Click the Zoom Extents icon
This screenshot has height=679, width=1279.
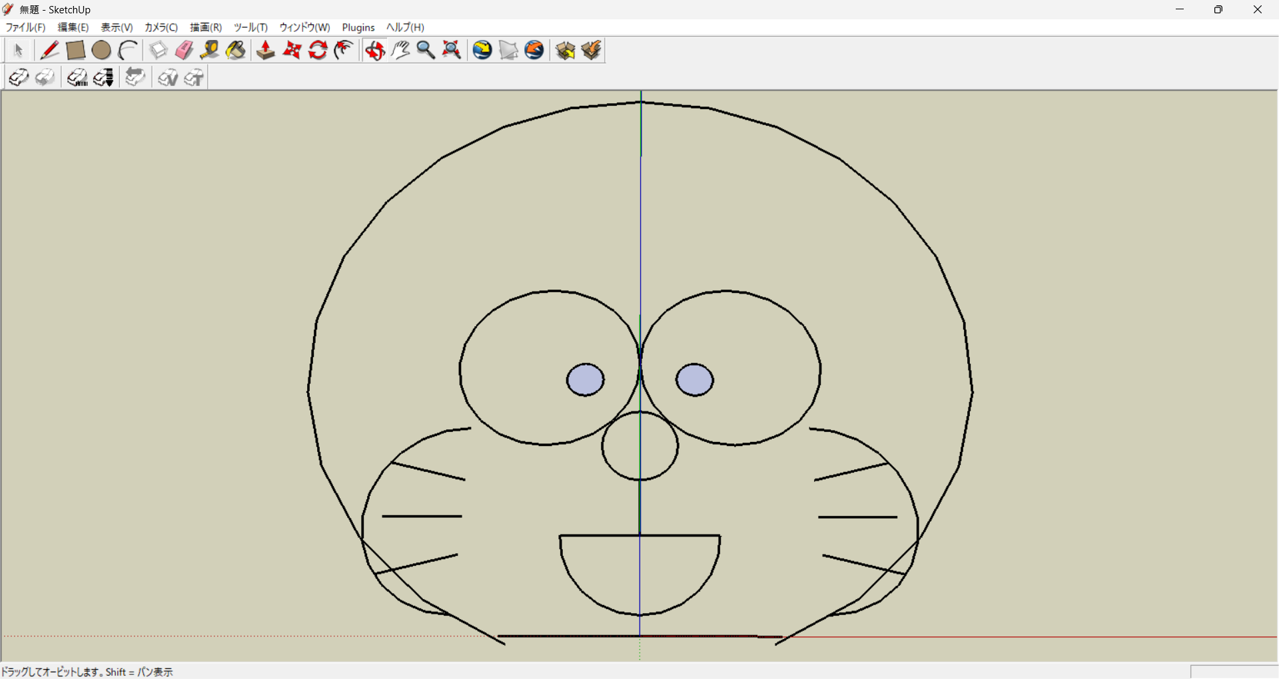click(x=452, y=50)
